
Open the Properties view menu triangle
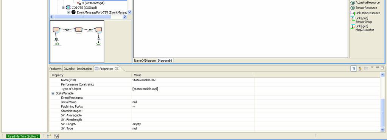click(372, 67)
